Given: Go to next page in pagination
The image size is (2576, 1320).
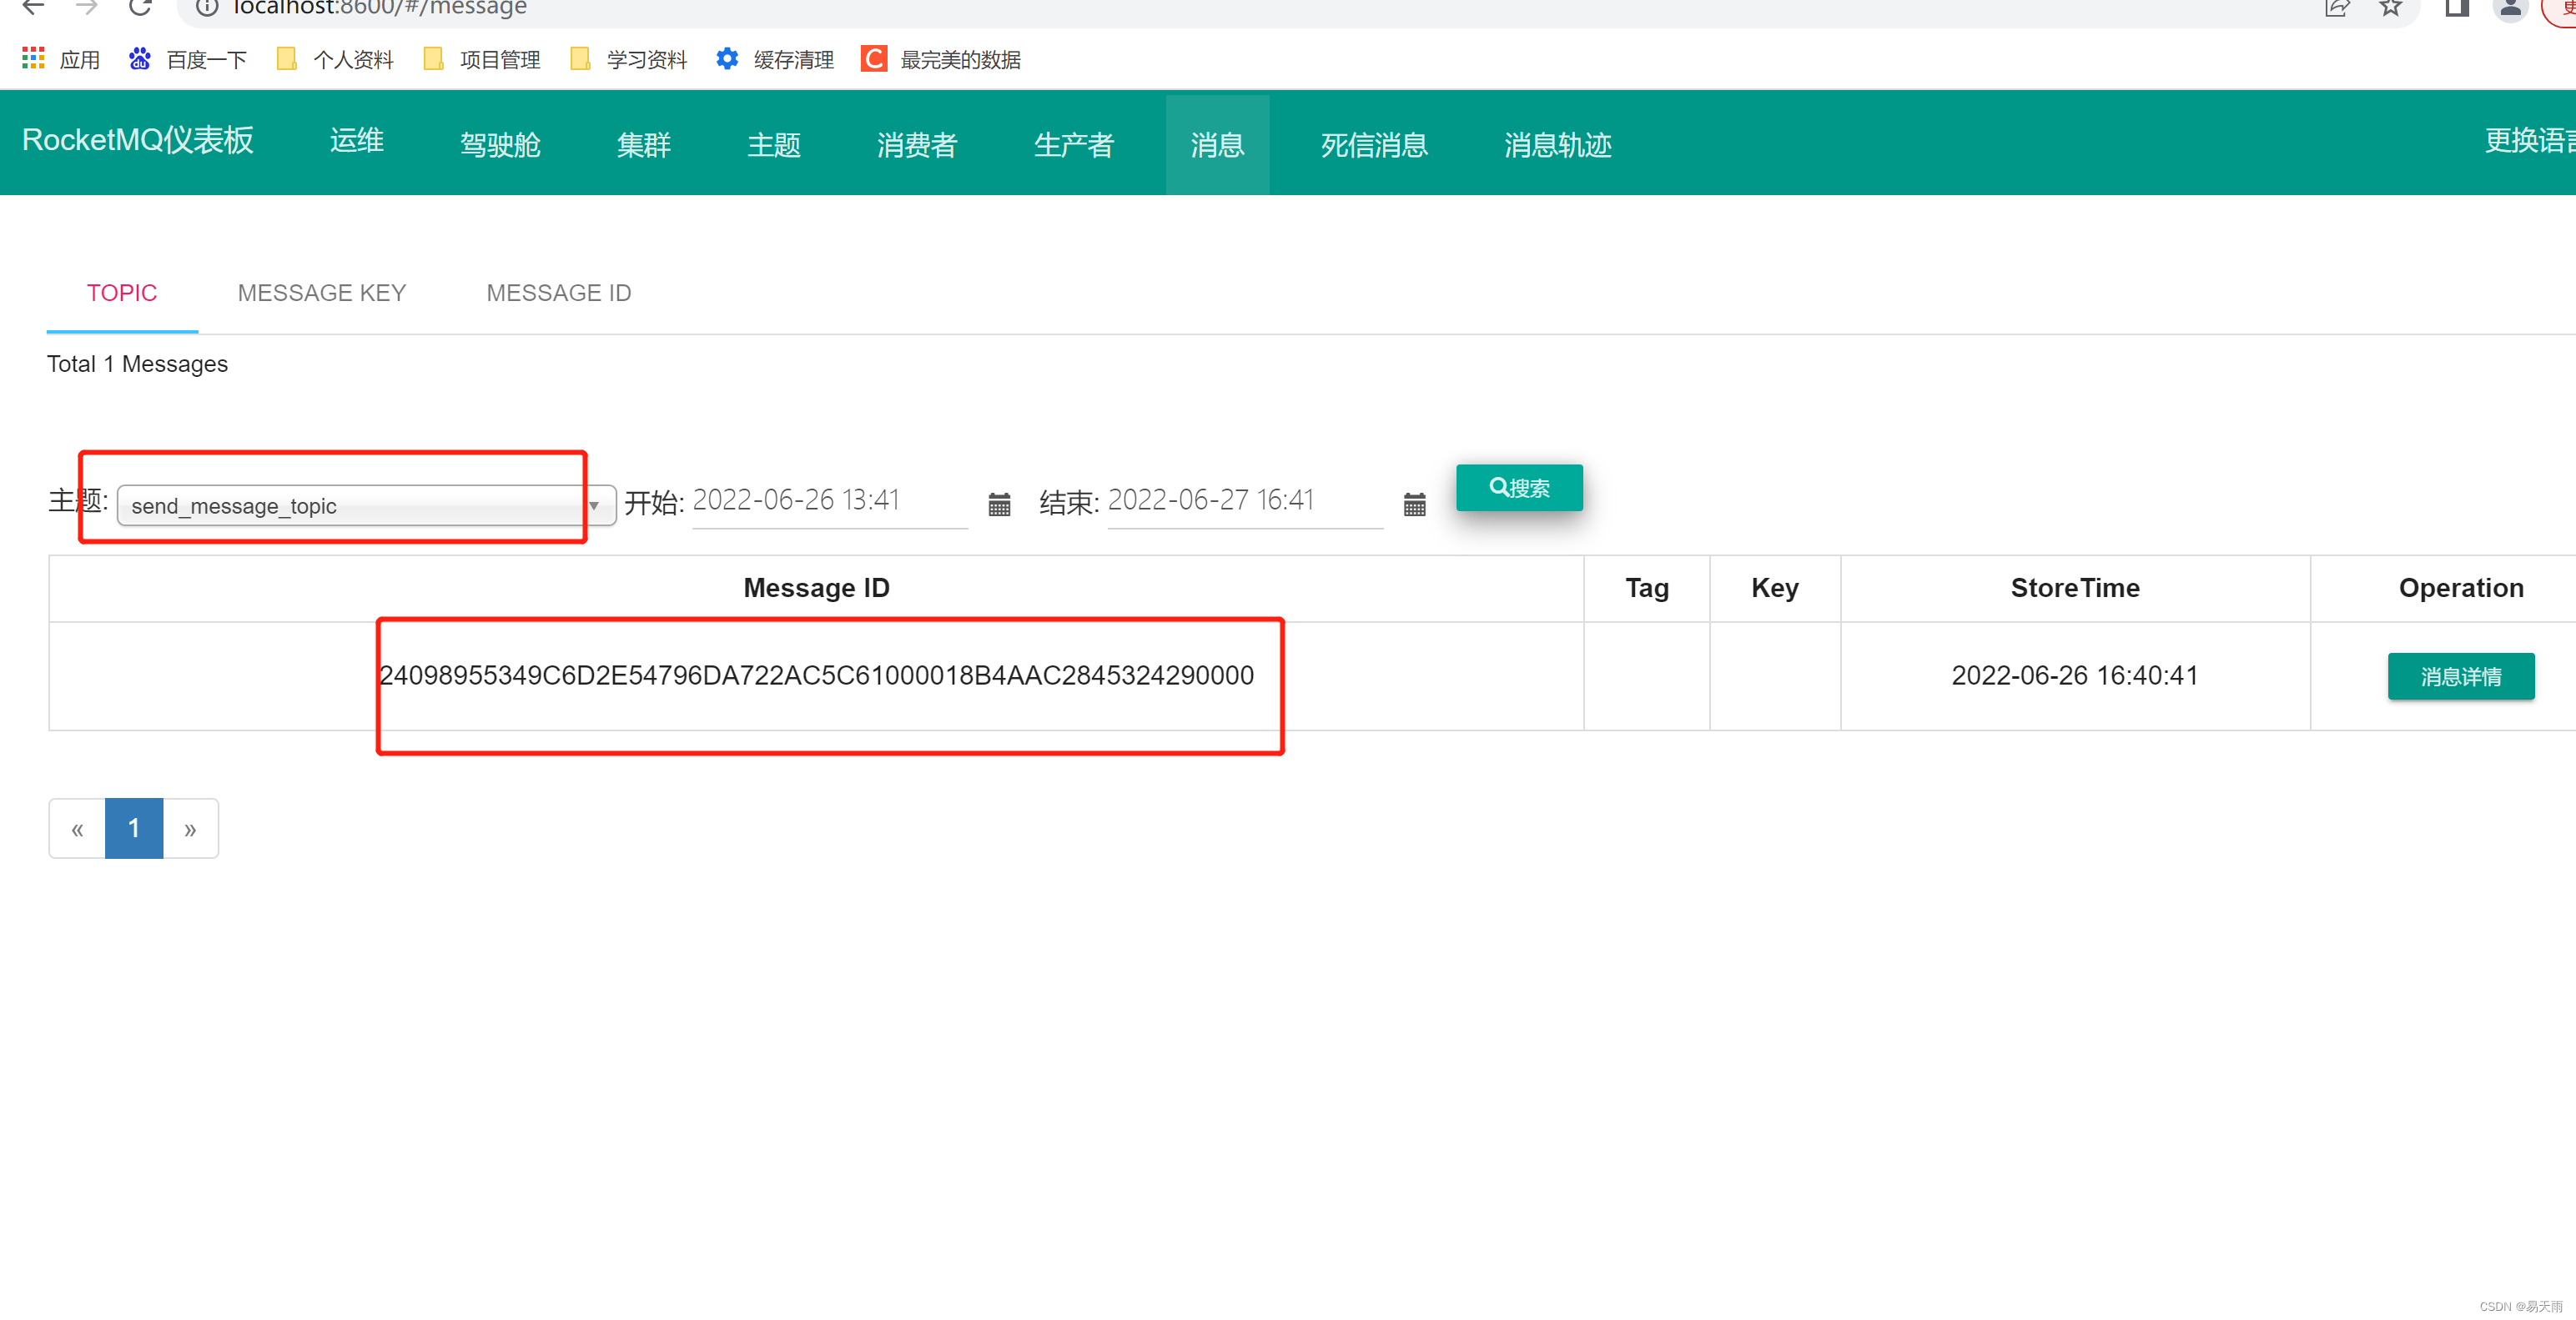Looking at the screenshot, I should (190, 828).
